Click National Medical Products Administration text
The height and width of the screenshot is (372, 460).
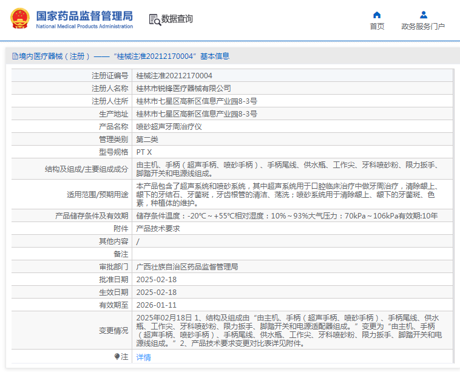(84, 27)
